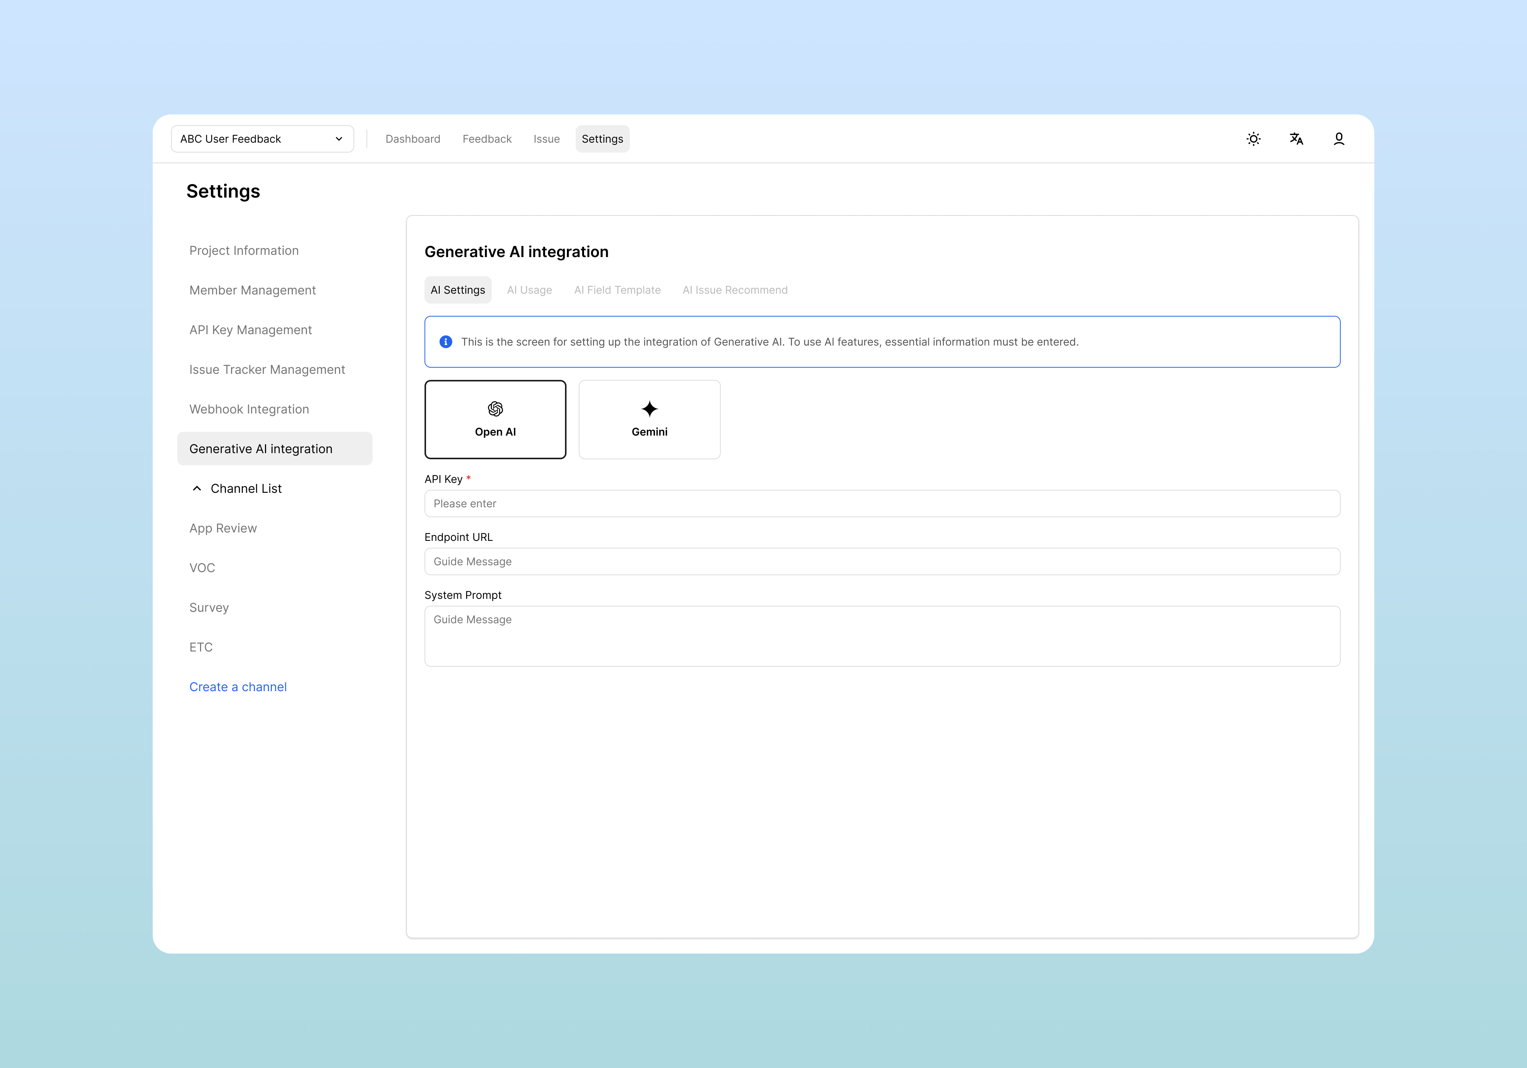Open Webhook Integration settings

[249, 409]
